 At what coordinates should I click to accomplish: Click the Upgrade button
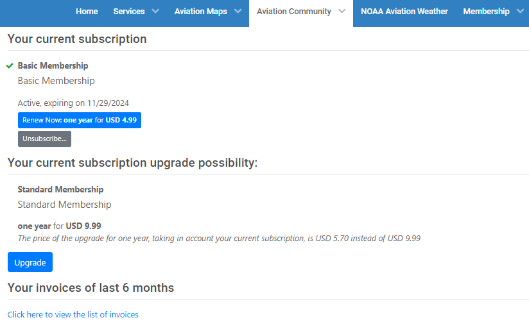click(30, 262)
